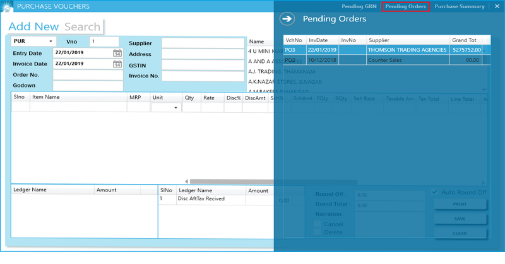The height and width of the screenshot is (264, 505).
Task: Click the Invoice No. input field
Action: (203, 76)
